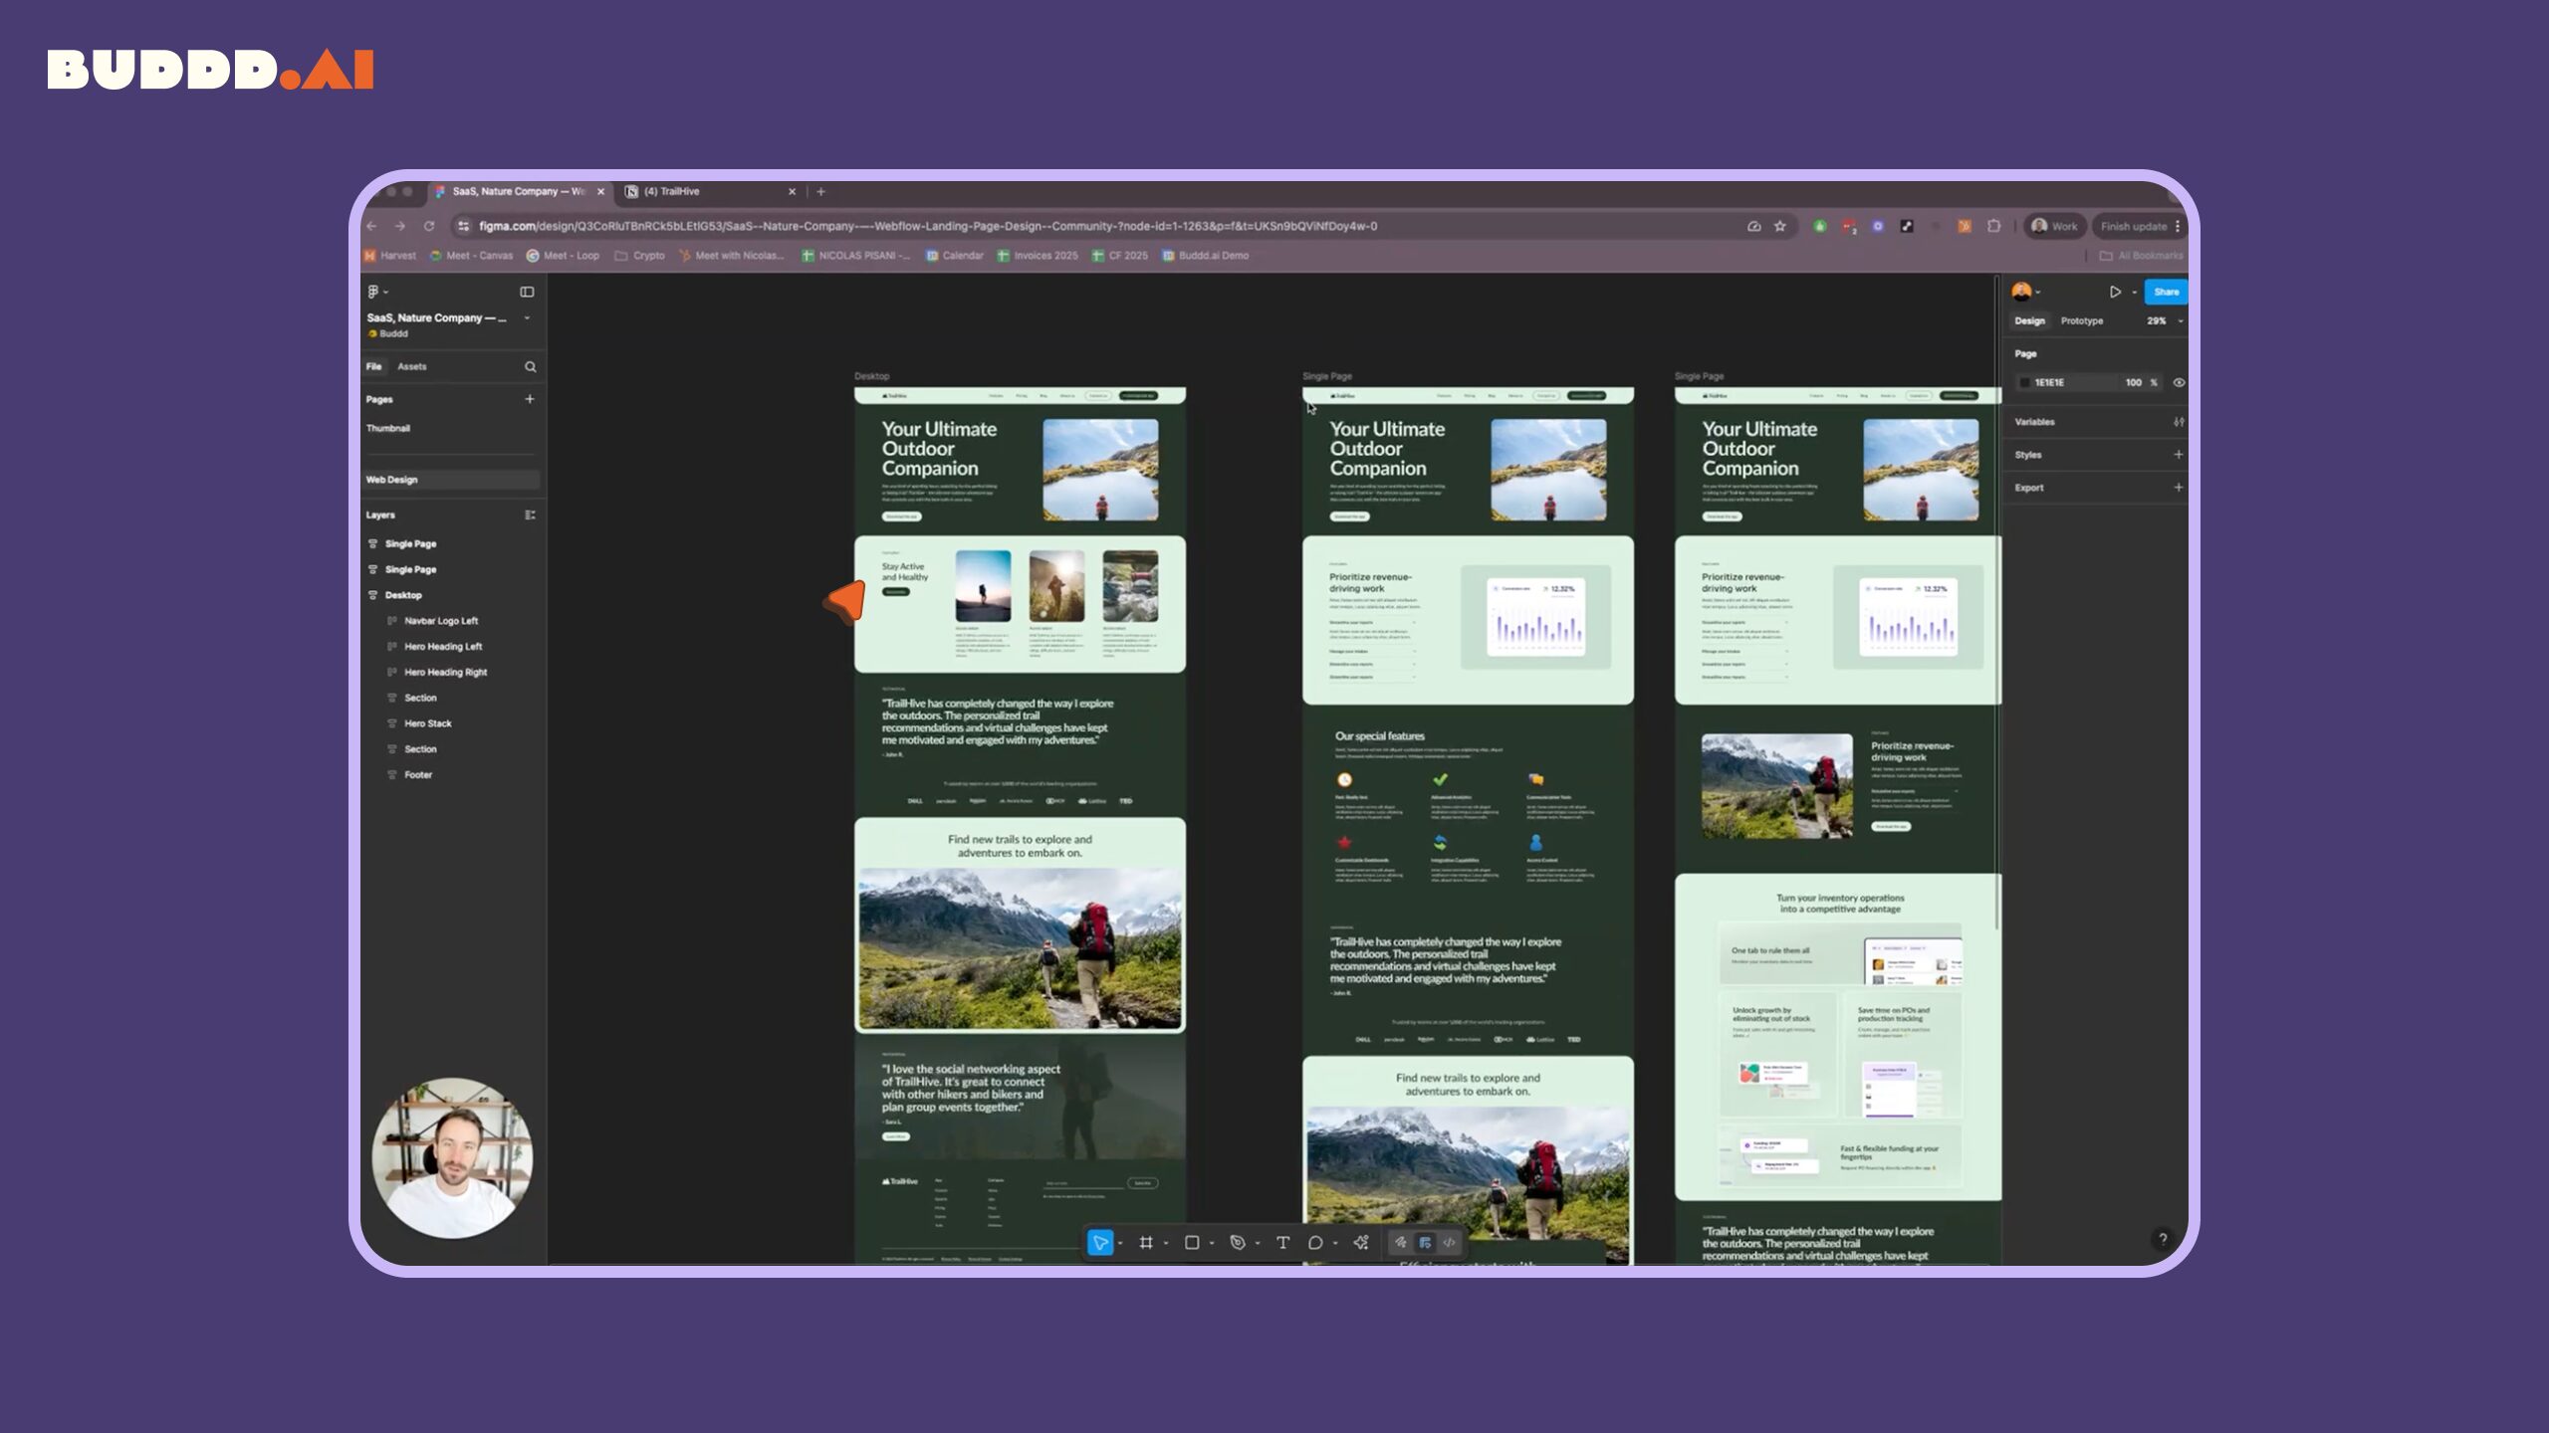Toggle the left sidebar minimize UI icon

point(527,292)
